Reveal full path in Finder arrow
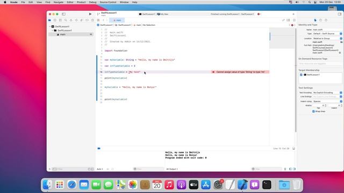The width and height of the screenshot is (344, 193). tap(340, 53)
